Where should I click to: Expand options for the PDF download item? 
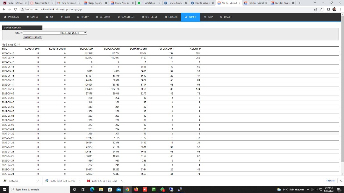click(x=121, y=181)
